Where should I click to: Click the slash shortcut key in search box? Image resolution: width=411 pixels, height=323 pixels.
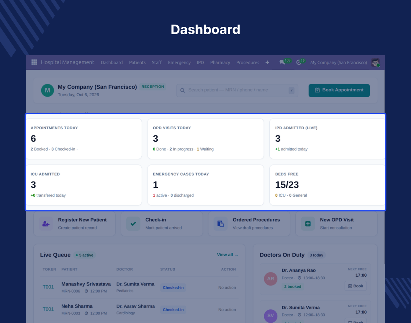[x=291, y=90]
